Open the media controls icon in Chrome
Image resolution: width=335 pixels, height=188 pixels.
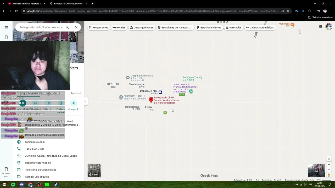[318, 11]
